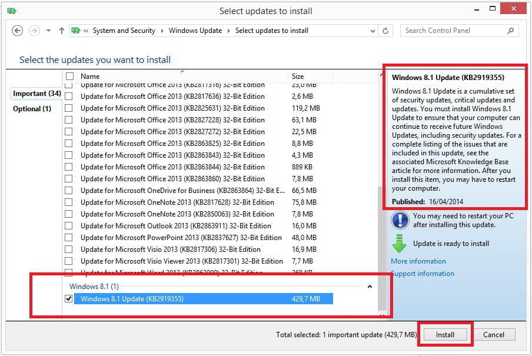Check PowerPoint 2013 KB2837627 update
The height and width of the screenshot is (356, 532).
click(68, 238)
